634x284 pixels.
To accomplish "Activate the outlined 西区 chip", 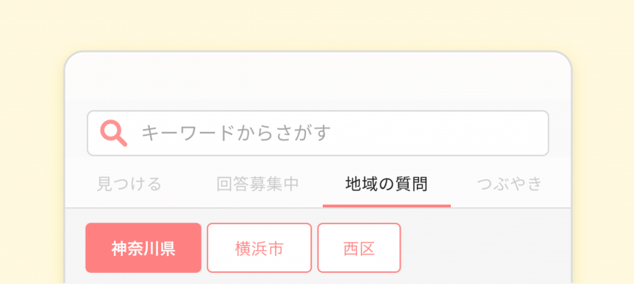I will 359,248.
